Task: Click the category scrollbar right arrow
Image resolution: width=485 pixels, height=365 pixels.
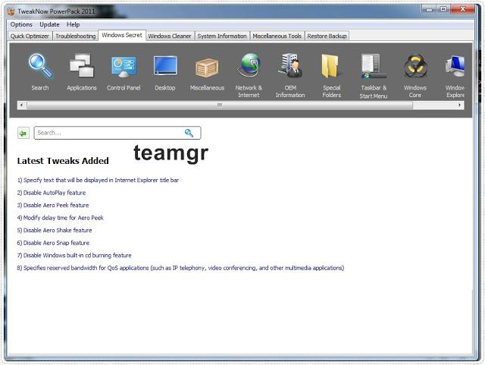Action: click(460, 105)
